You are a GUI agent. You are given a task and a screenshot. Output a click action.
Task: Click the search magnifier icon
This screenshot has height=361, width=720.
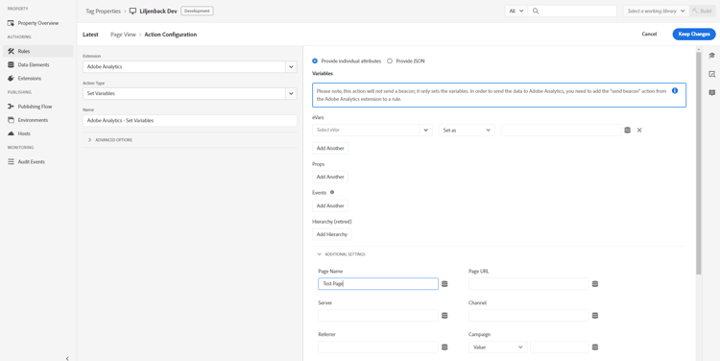click(x=536, y=11)
